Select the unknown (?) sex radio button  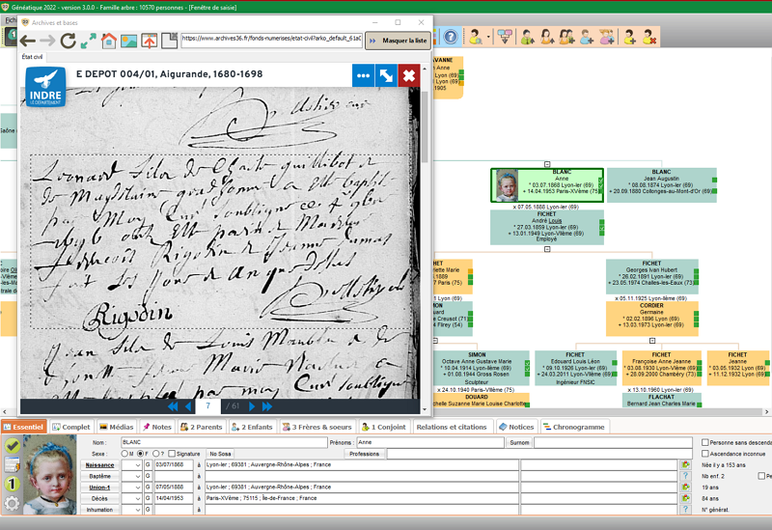(x=156, y=454)
